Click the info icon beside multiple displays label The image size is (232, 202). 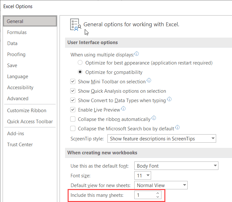pos(137,54)
